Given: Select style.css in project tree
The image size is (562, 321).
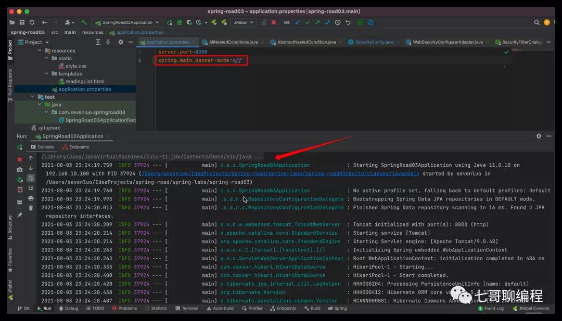Looking at the screenshot, I should pos(75,66).
